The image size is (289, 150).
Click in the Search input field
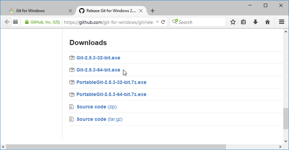tap(202, 22)
